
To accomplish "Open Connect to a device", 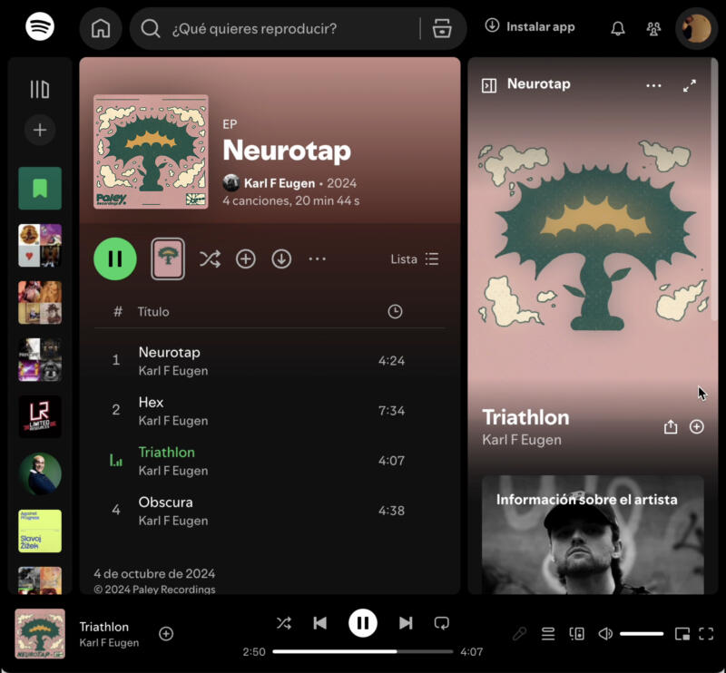I will 577,634.
